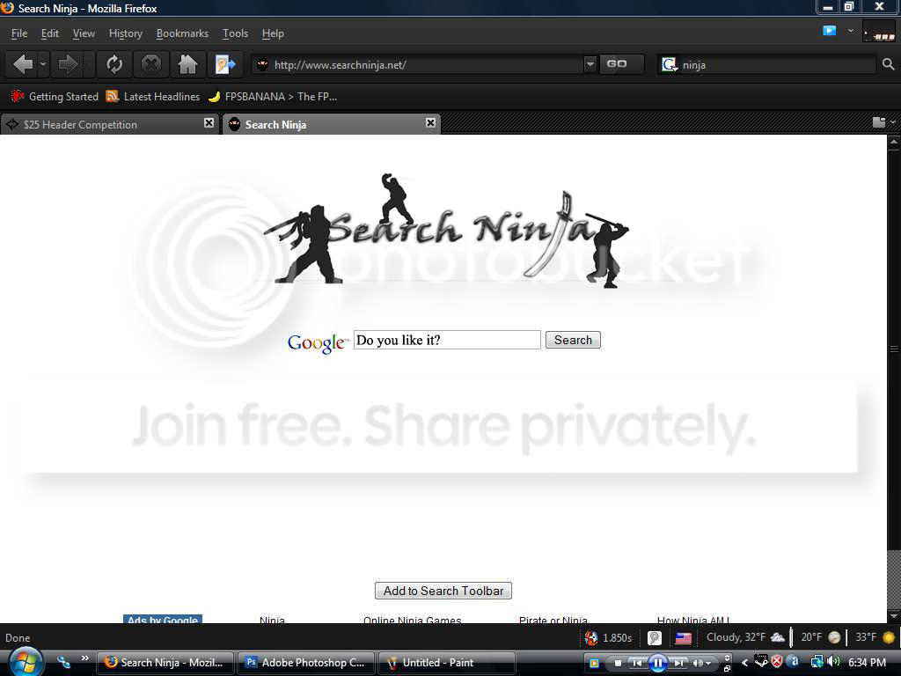Open the Help menu

point(273,33)
